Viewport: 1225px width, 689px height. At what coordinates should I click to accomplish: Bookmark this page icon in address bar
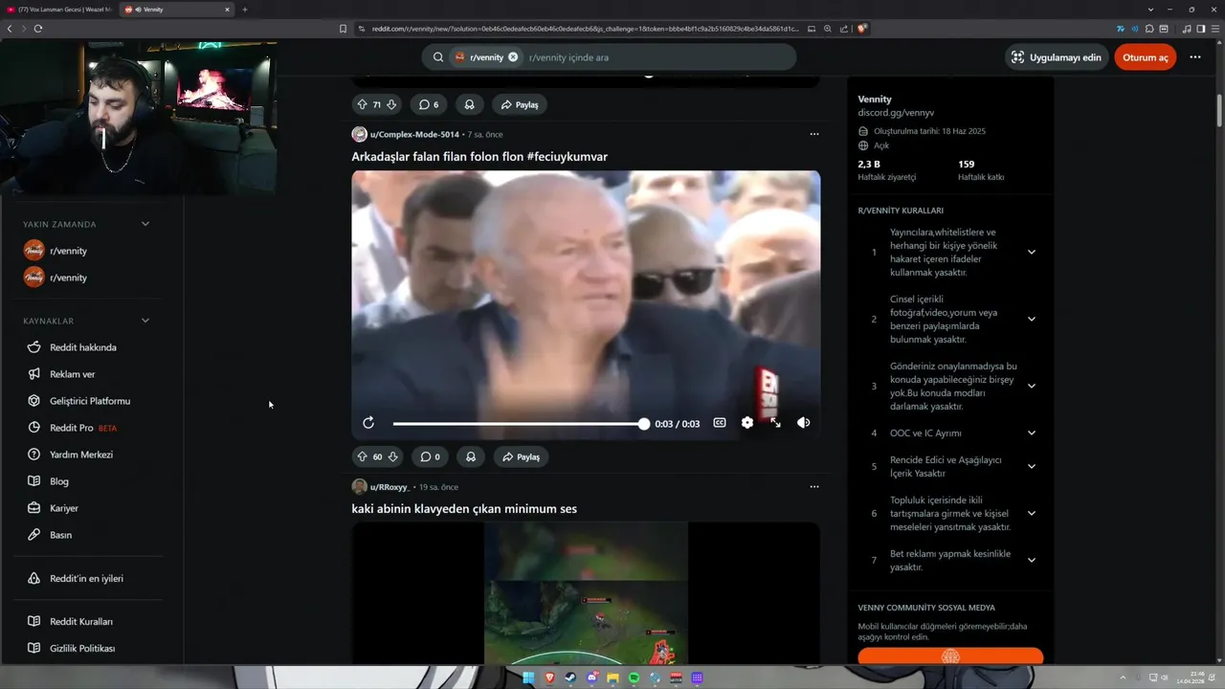click(x=343, y=29)
